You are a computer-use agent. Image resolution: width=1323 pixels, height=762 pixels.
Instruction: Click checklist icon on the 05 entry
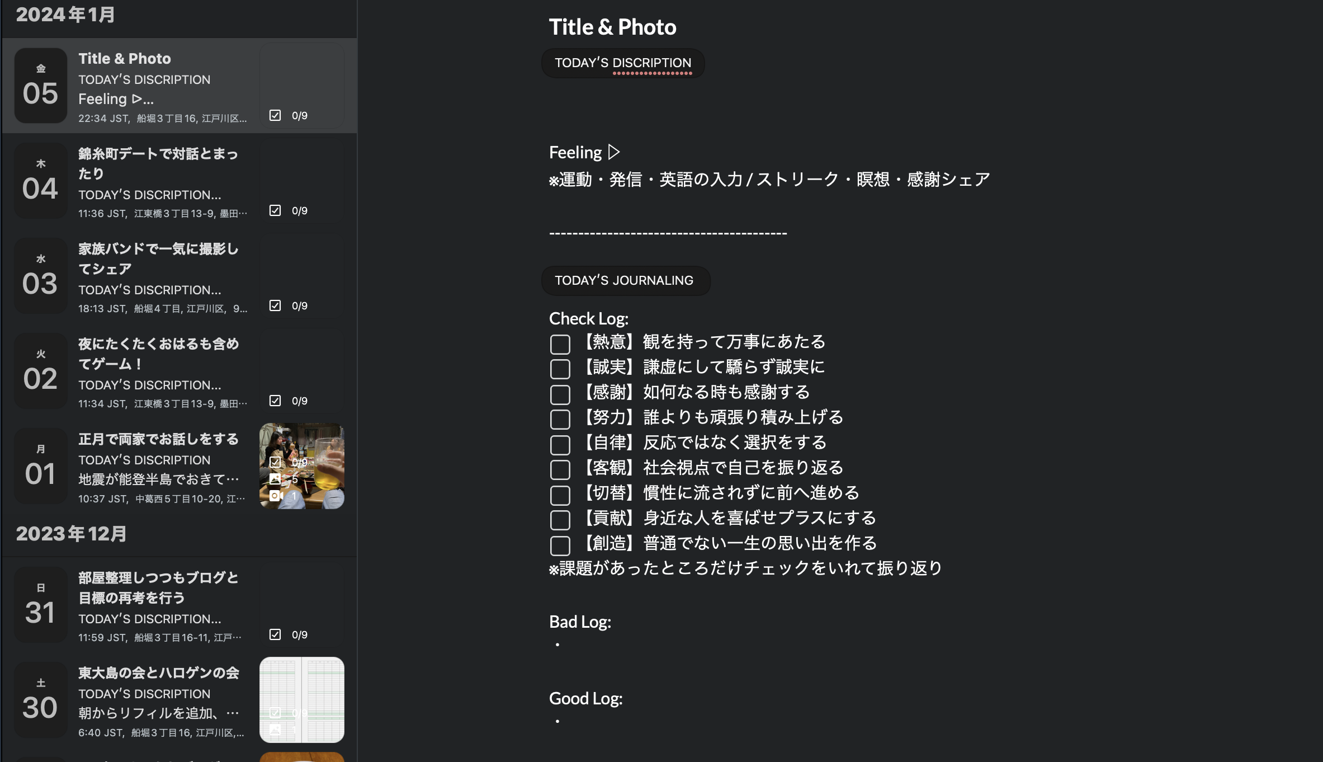(275, 115)
